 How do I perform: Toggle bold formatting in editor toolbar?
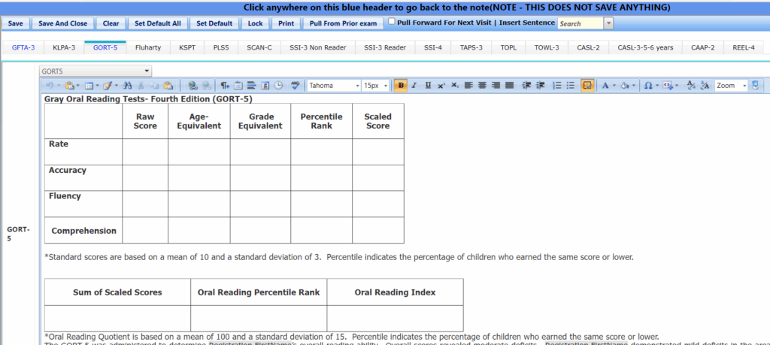click(x=401, y=86)
